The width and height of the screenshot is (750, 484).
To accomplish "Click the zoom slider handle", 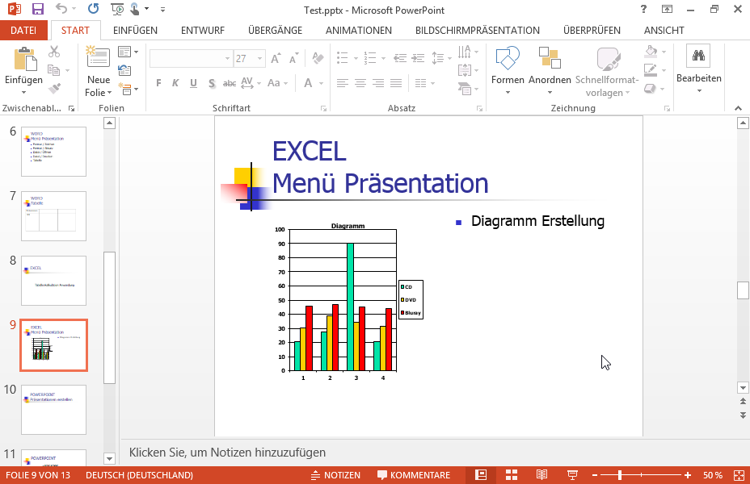I will [620, 475].
